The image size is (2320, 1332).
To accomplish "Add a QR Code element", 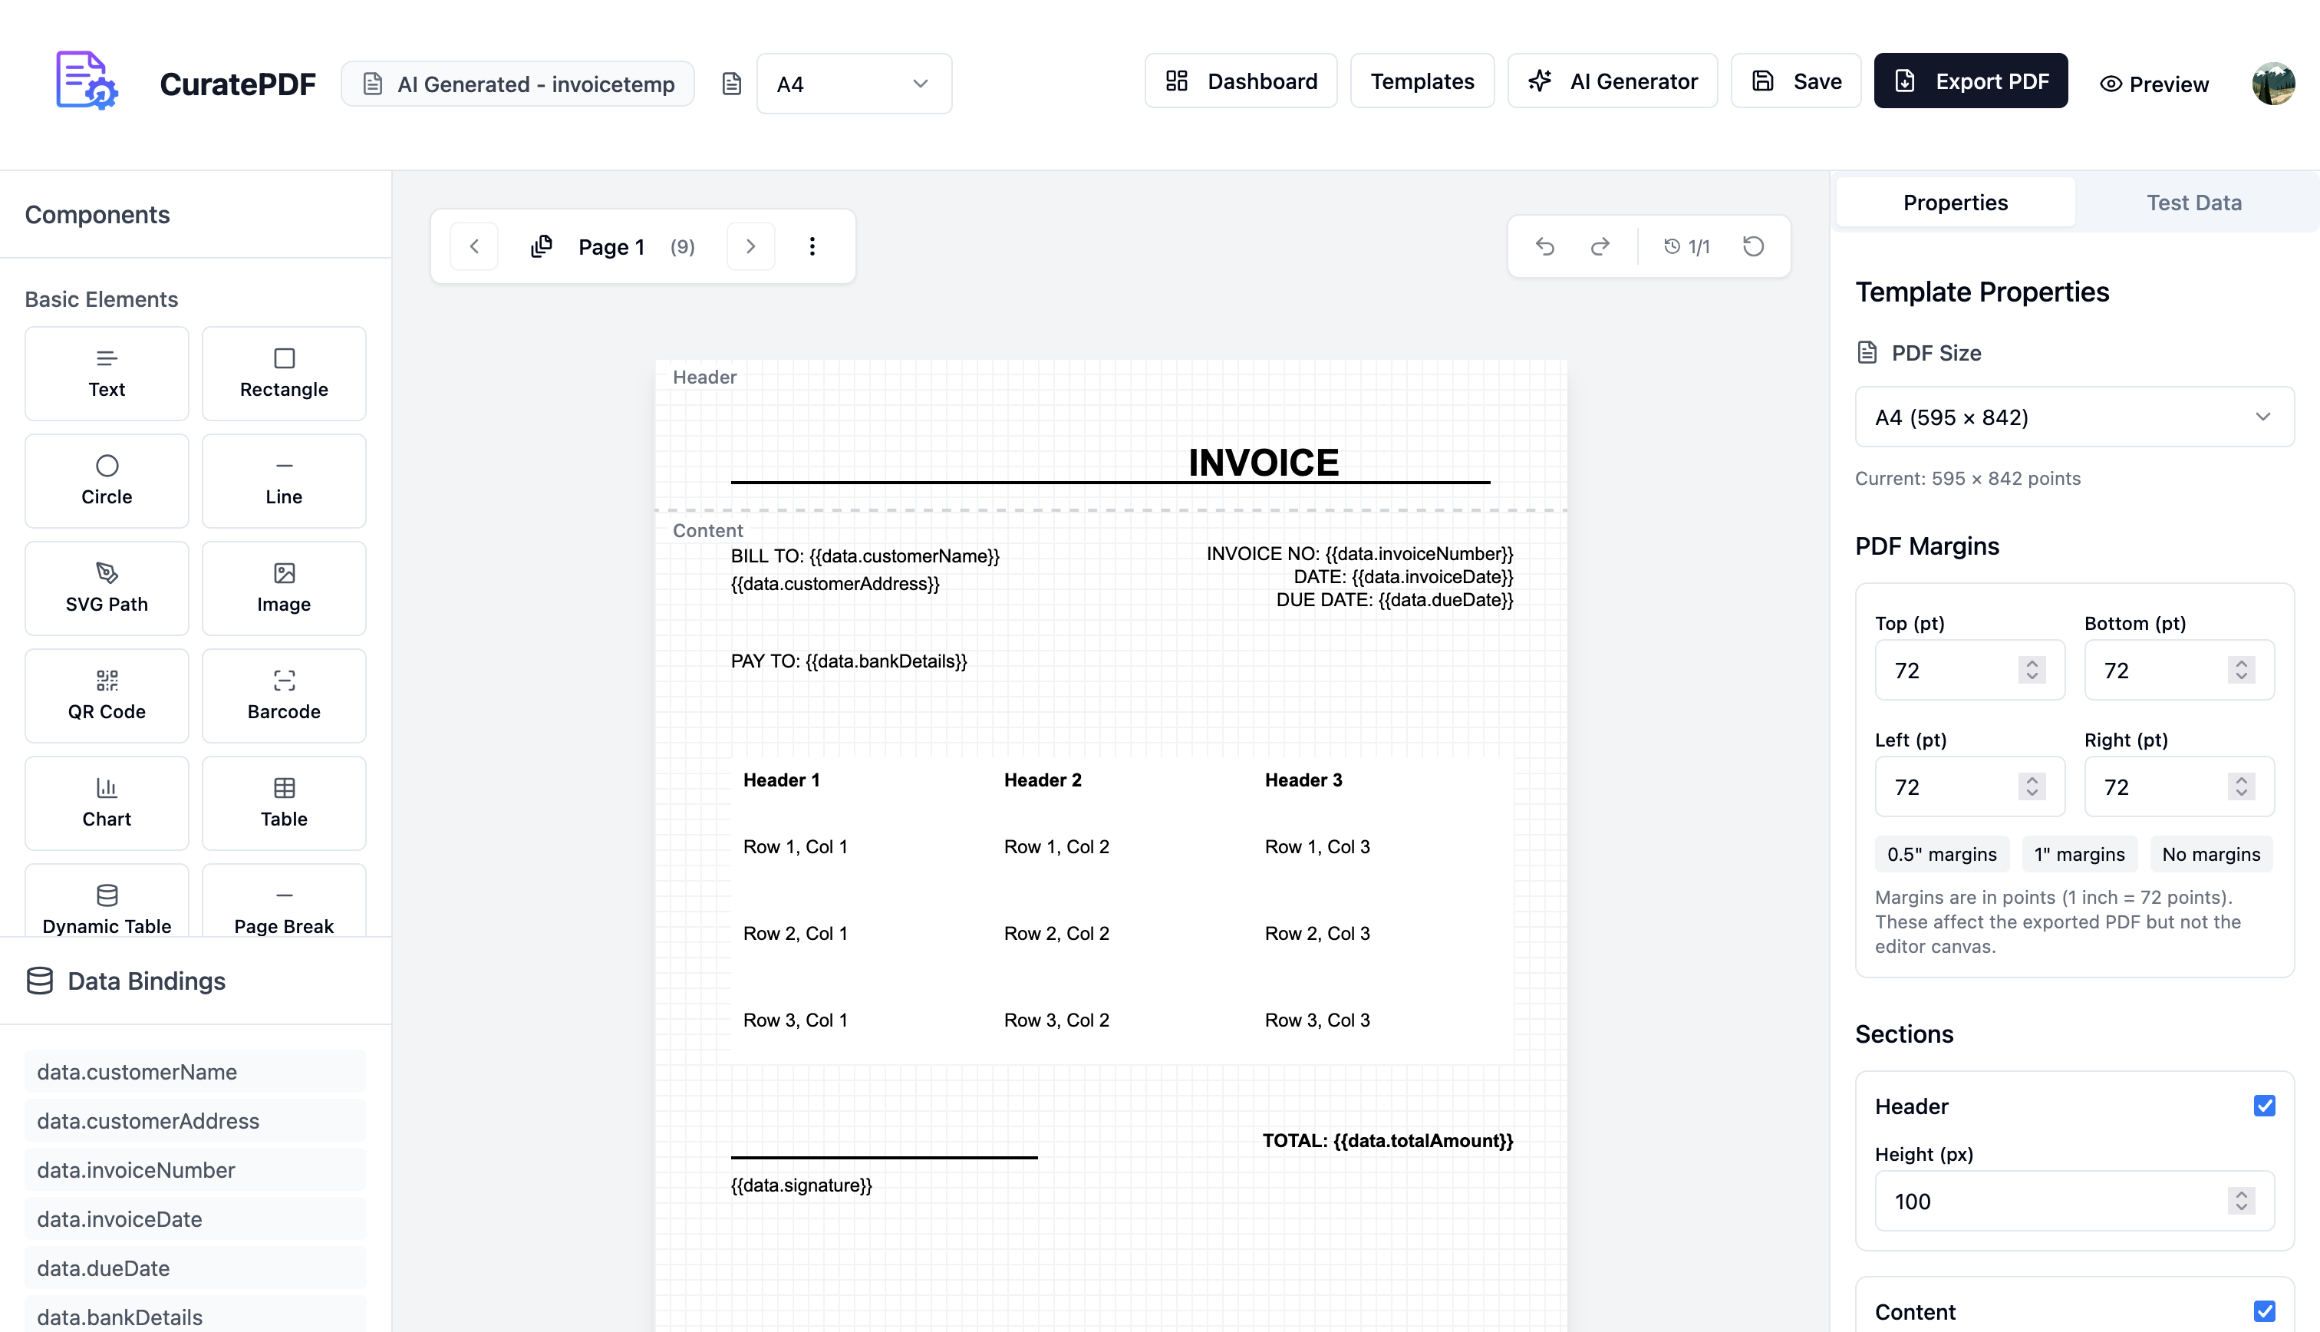I will tap(106, 695).
